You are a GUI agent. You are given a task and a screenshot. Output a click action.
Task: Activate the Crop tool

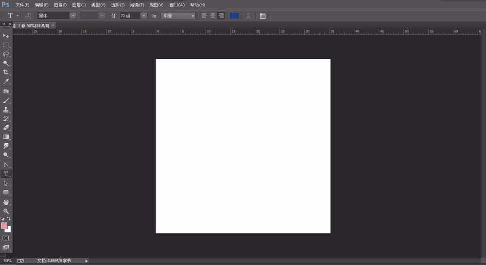coord(6,72)
